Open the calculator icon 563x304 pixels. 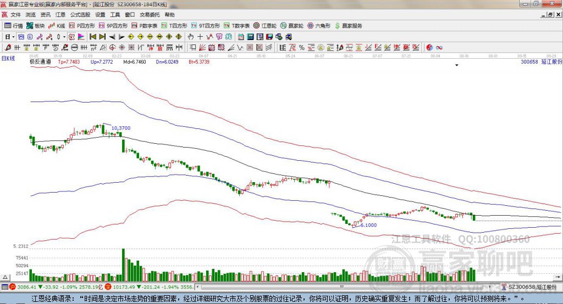pyautogui.click(x=250, y=37)
